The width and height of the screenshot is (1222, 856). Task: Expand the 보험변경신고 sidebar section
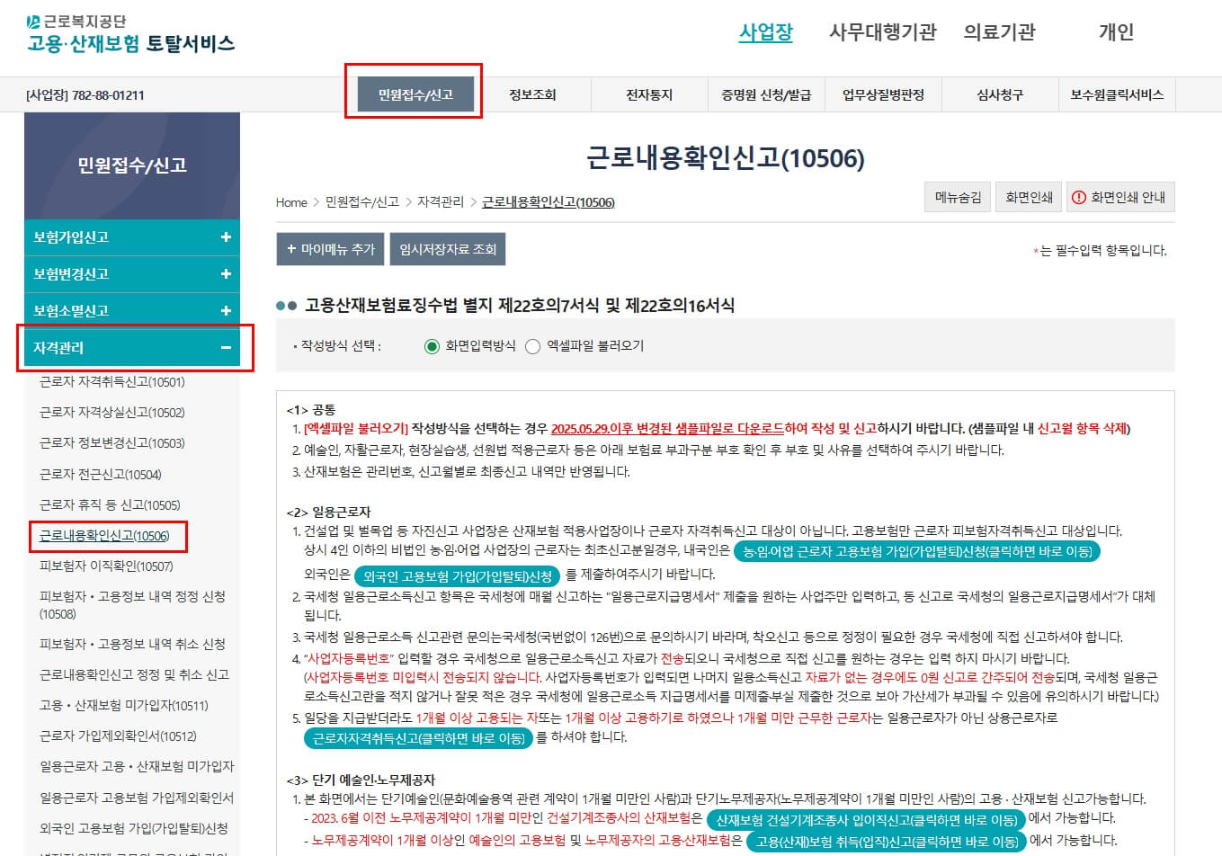[131, 273]
